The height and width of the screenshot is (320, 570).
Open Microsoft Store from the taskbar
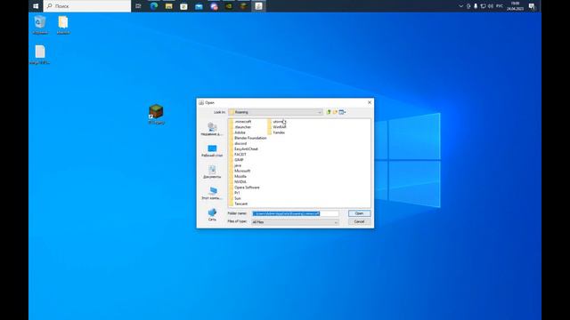pos(184,6)
